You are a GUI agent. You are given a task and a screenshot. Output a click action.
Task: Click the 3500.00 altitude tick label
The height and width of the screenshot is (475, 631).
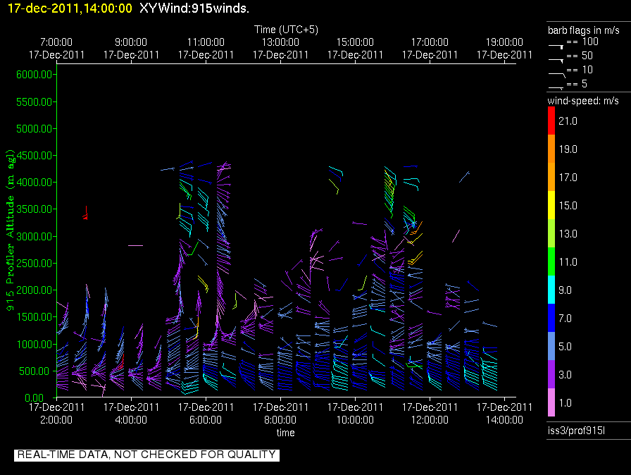35,209
